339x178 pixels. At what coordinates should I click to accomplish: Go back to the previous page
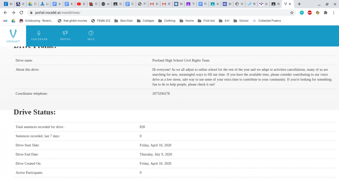pos(5,13)
